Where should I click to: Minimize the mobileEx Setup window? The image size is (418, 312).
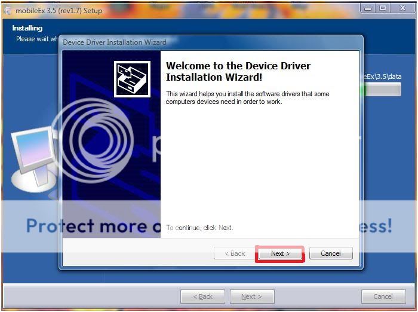point(368,8)
